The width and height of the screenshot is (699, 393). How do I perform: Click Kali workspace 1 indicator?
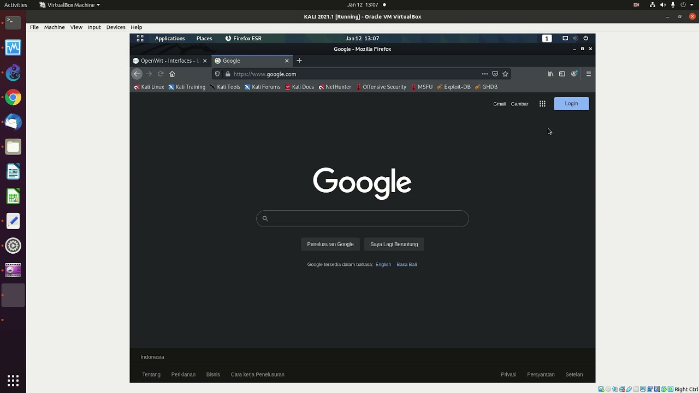(x=547, y=38)
